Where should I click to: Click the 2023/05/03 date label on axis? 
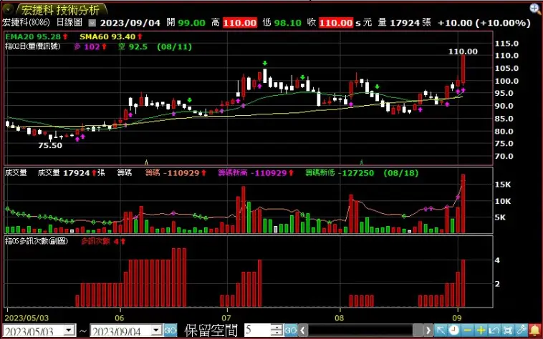click(x=27, y=318)
